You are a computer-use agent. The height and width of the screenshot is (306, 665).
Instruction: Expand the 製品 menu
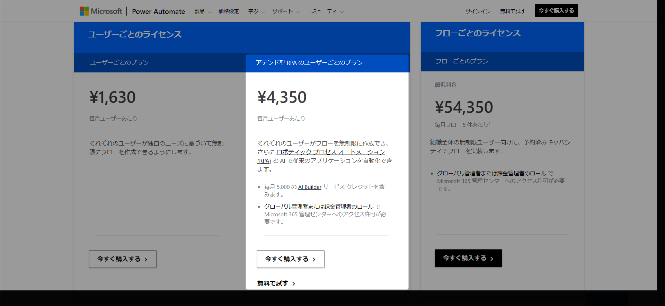coord(203,11)
